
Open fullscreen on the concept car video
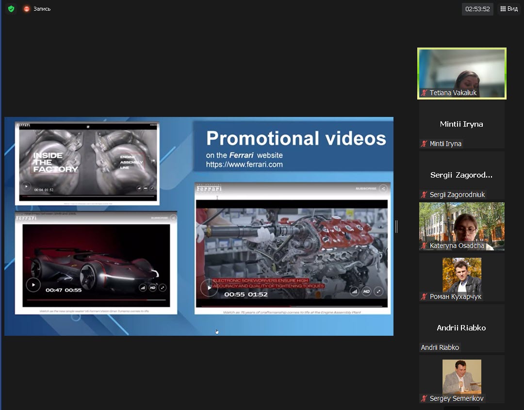[x=163, y=288]
